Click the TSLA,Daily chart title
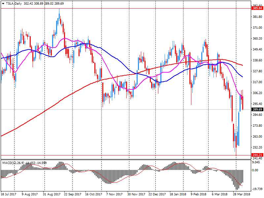The height and width of the screenshot is (198, 264). tap(14, 4)
